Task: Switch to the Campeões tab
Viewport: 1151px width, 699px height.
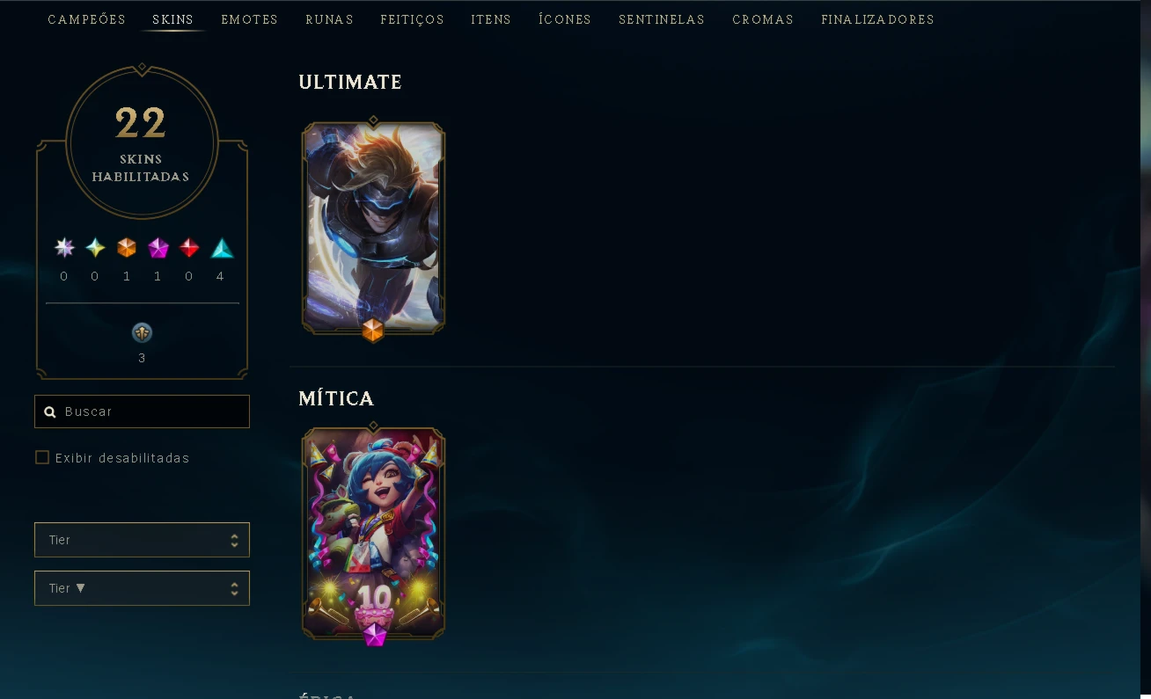Action: click(87, 19)
